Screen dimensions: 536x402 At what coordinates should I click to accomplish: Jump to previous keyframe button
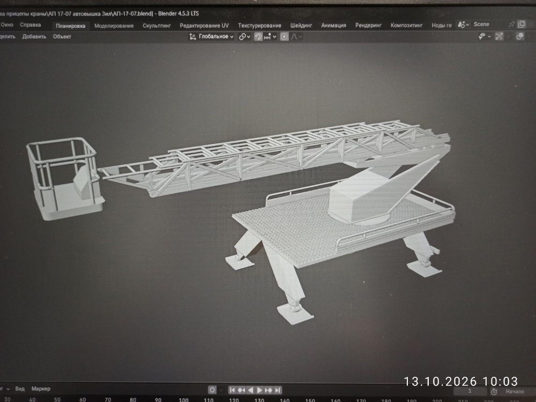pos(241,390)
